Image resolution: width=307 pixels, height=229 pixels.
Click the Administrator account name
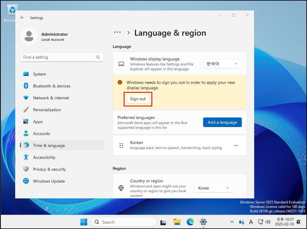pos(55,34)
